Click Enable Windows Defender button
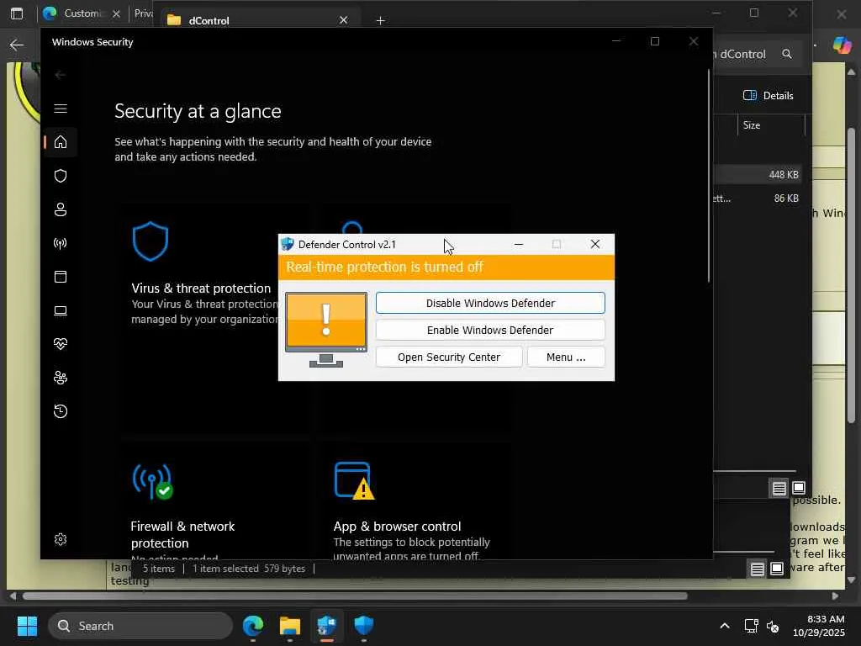Viewport: 861px width, 646px height. click(490, 330)
